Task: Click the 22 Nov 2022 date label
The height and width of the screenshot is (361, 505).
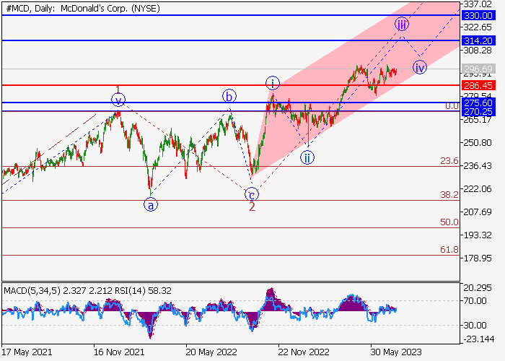Action: click(x=304, y=352)
